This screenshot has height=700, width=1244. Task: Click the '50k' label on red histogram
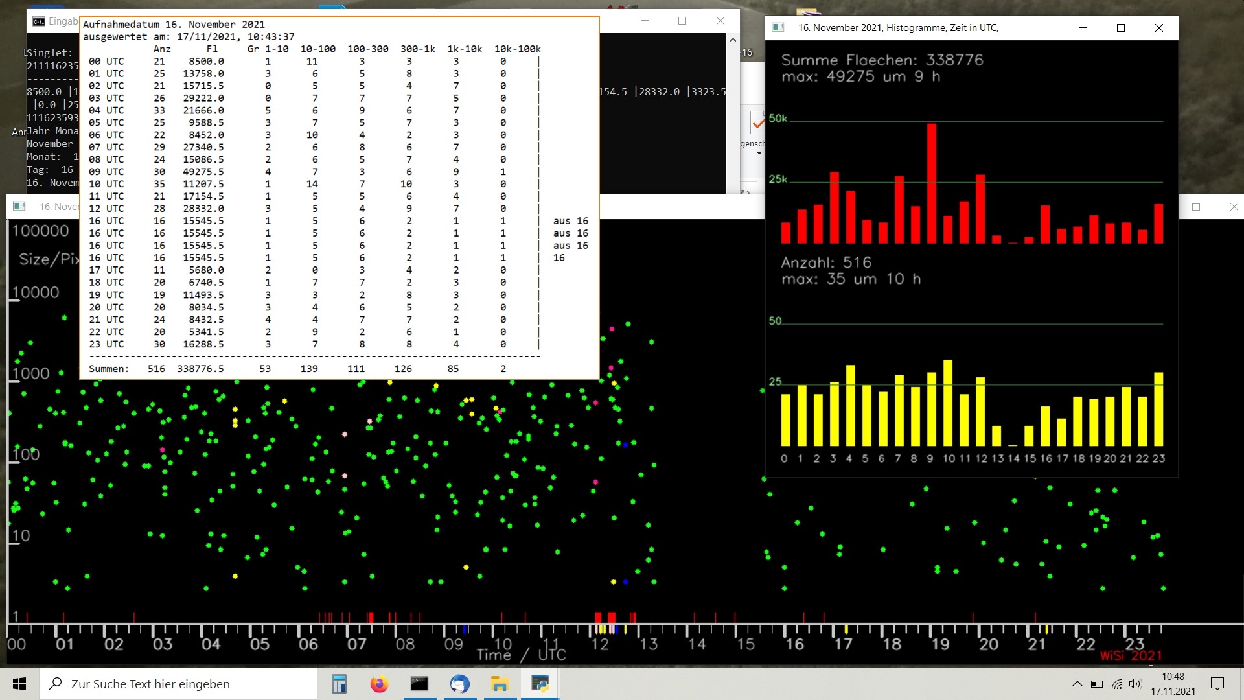tap(777, 119)
